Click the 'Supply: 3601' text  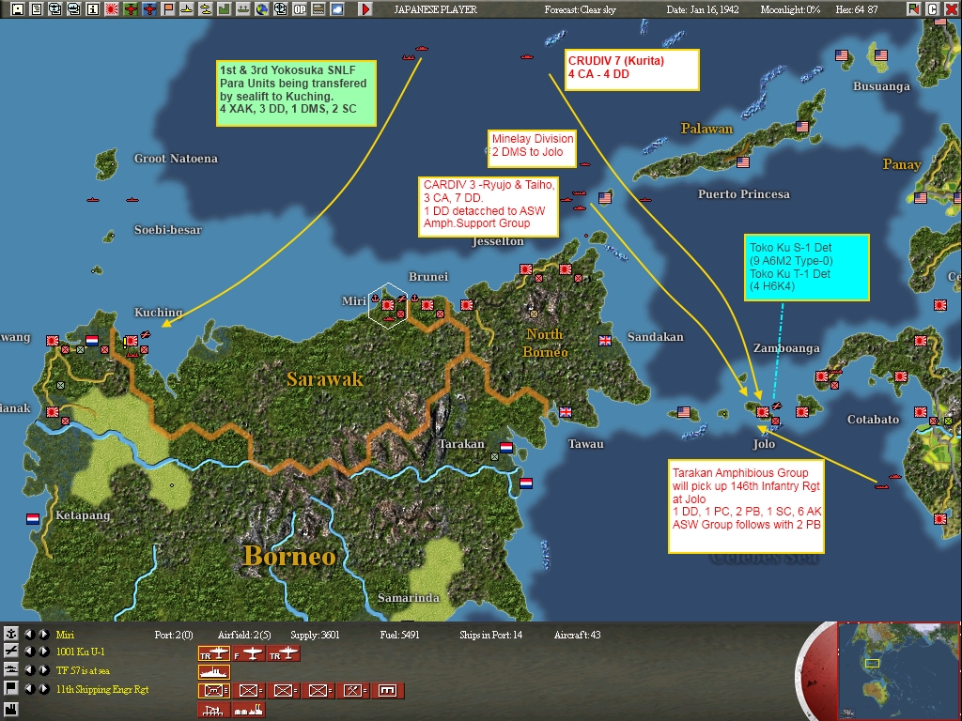tap(315, 635)
